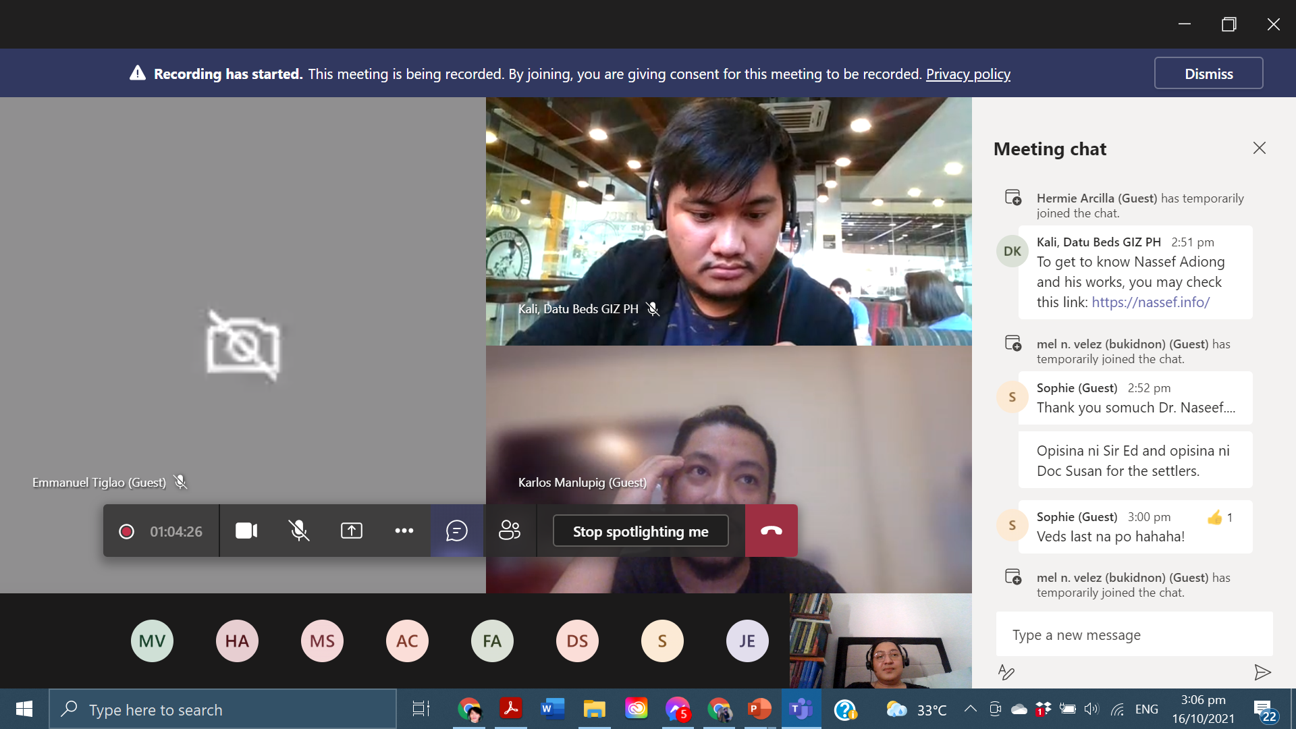
Task: Open the message format options icon
Action: (1006, 672)
